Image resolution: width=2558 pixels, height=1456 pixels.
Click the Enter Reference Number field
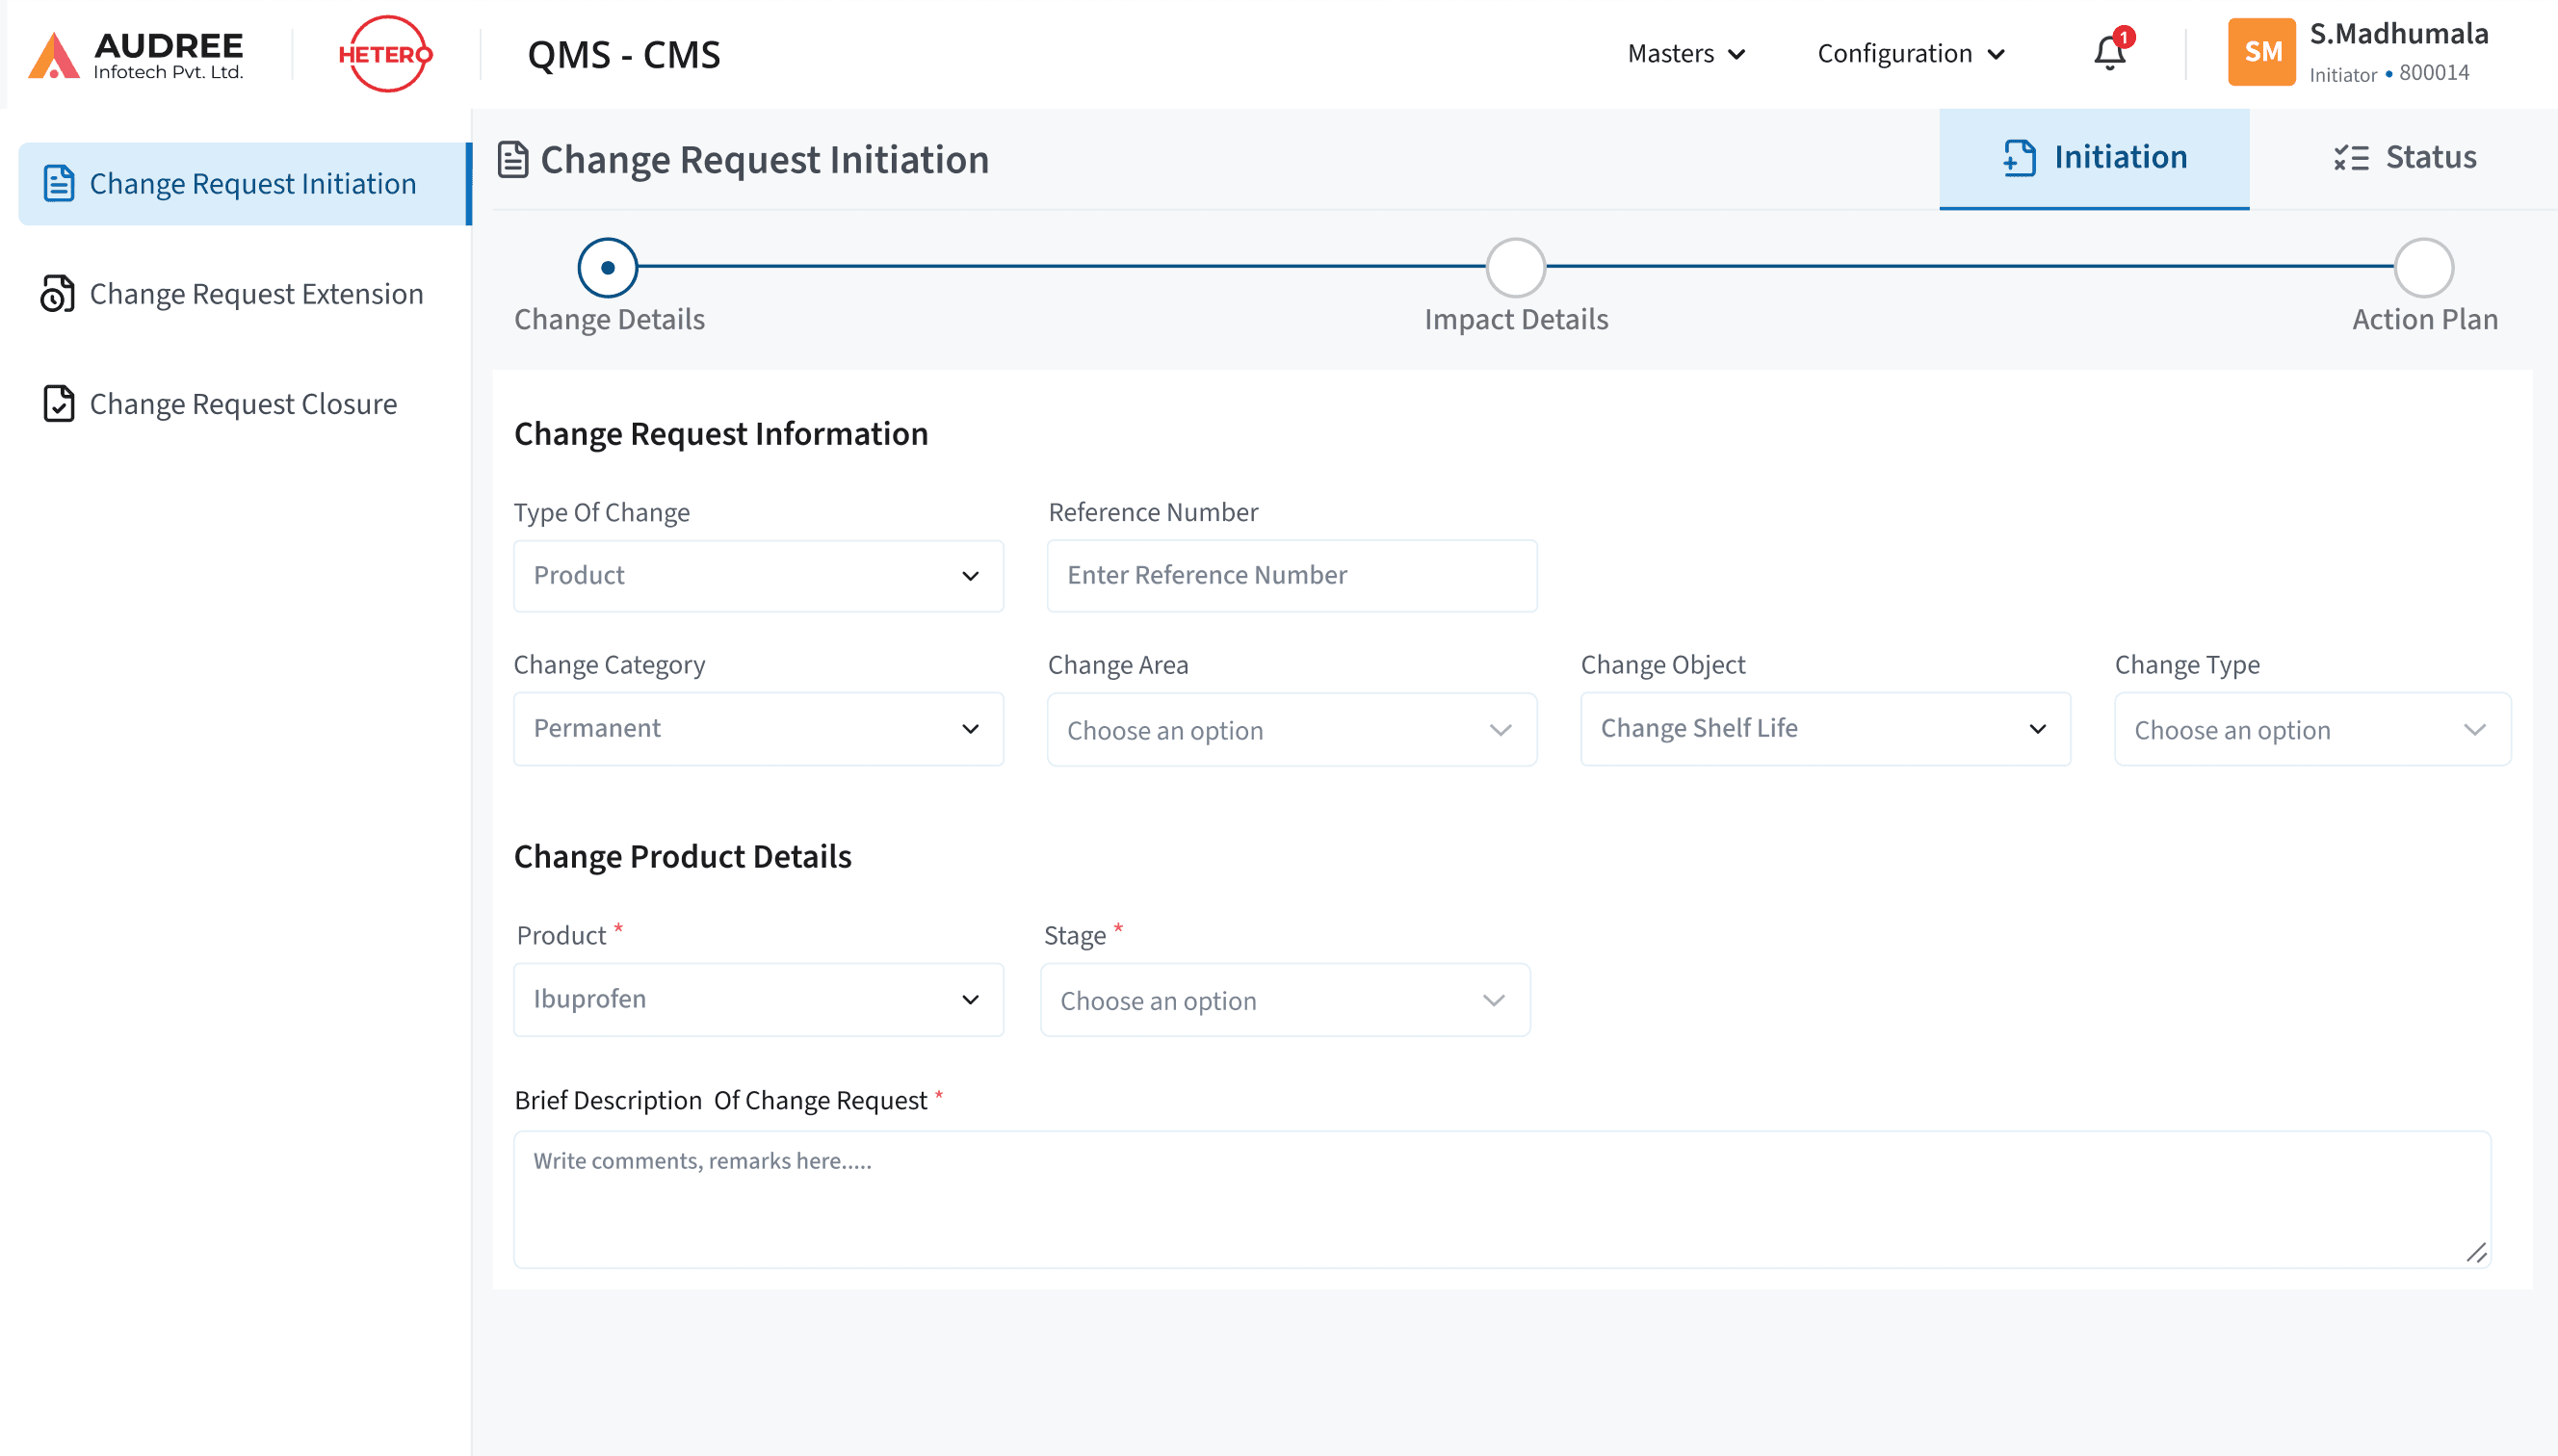[1291, 575]
